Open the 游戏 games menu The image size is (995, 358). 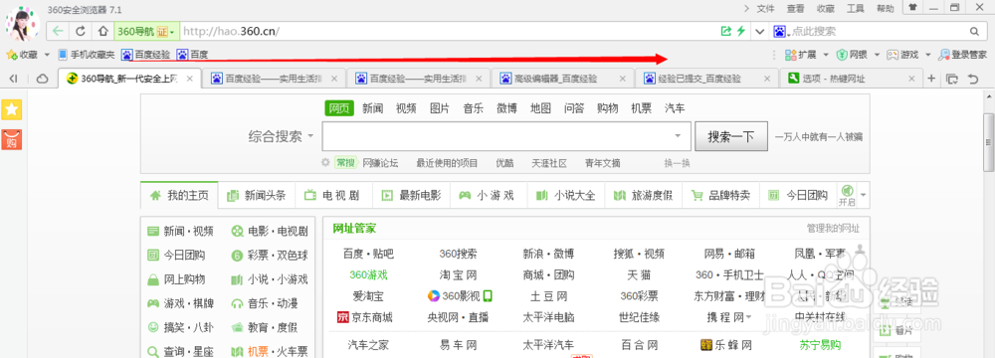tap(908, 55)
